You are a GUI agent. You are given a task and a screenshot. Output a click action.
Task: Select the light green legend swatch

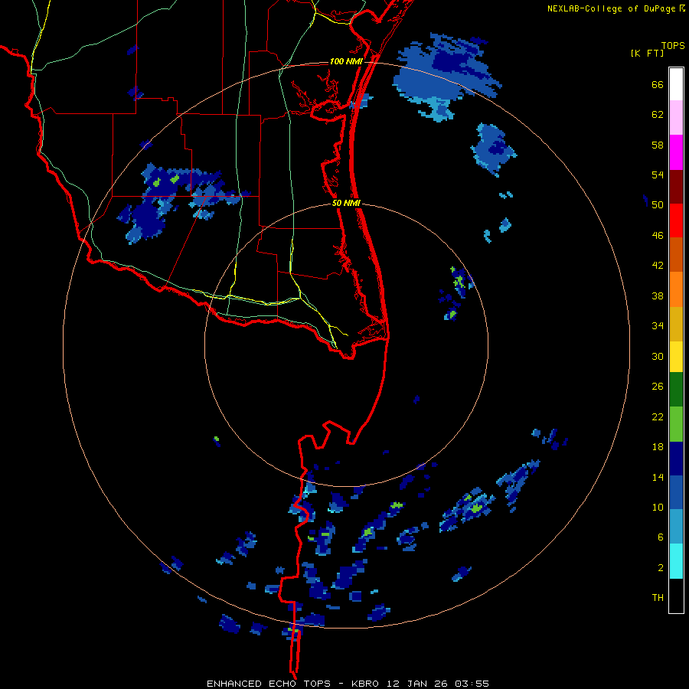[676, 424]
